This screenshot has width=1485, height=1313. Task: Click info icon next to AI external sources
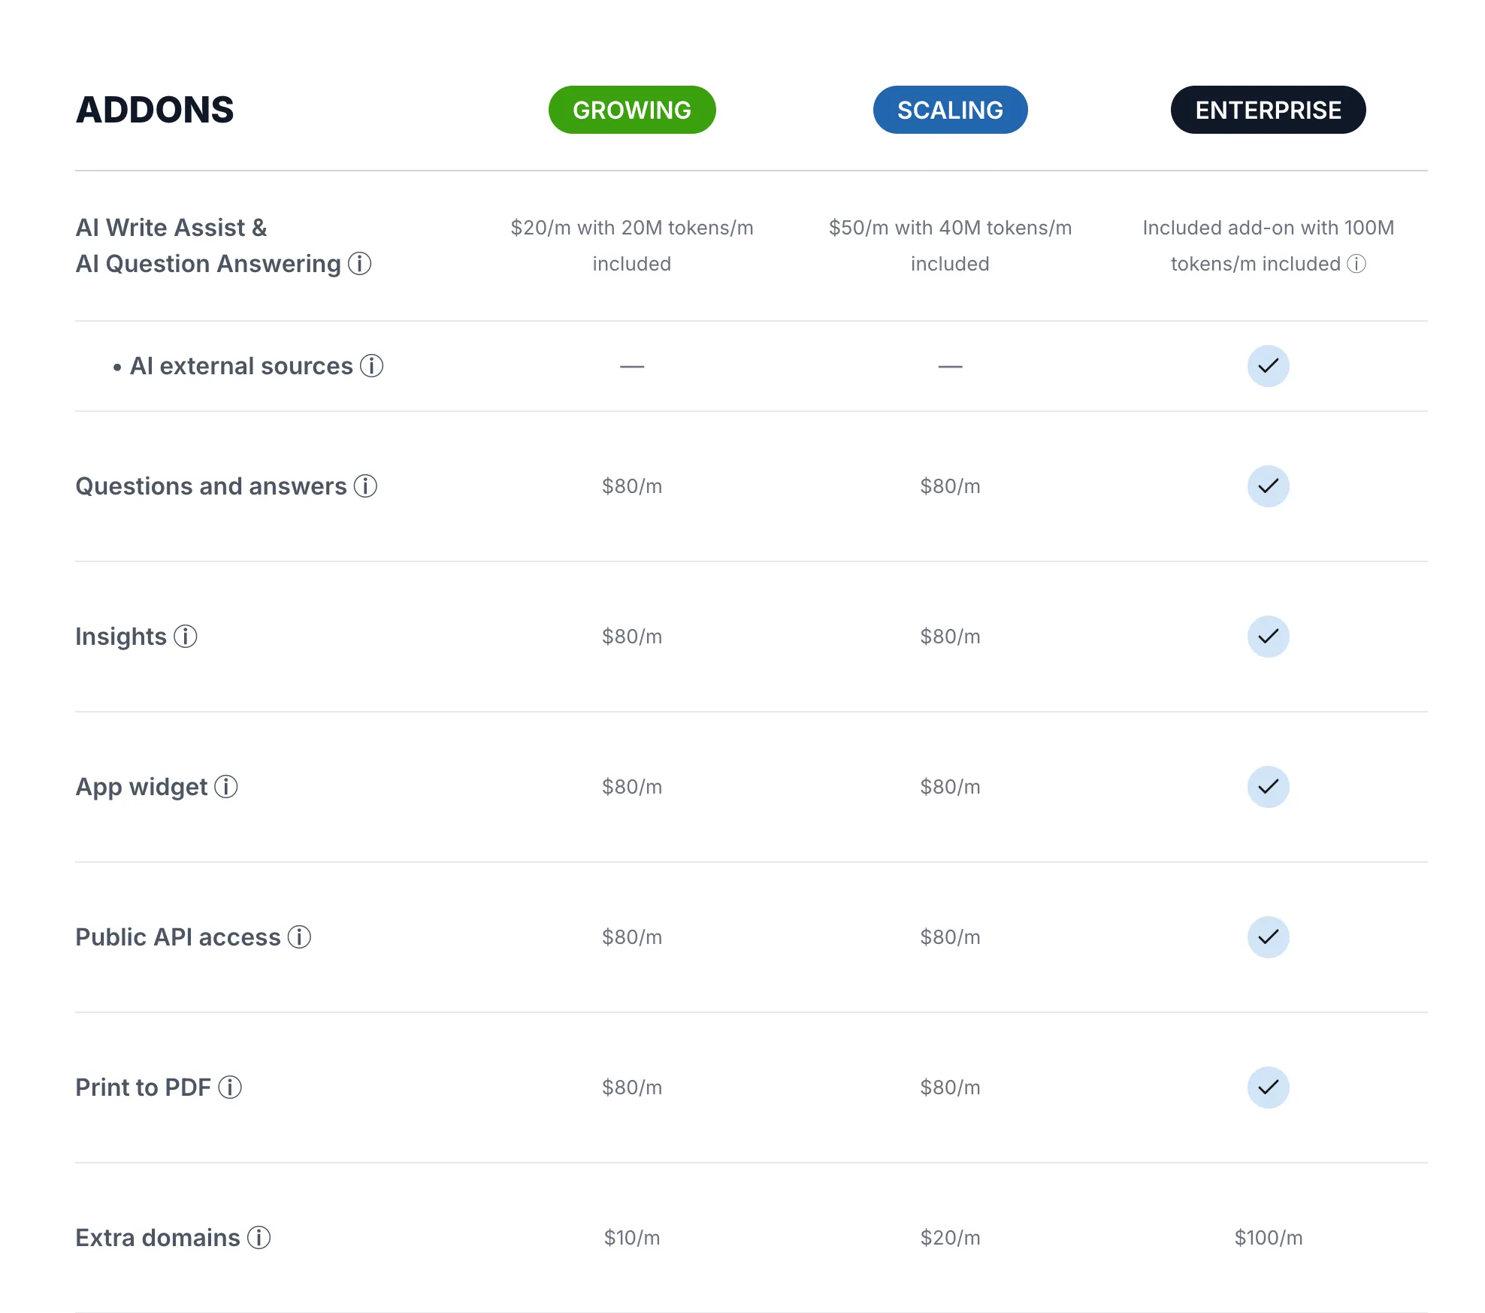point(371,366)
